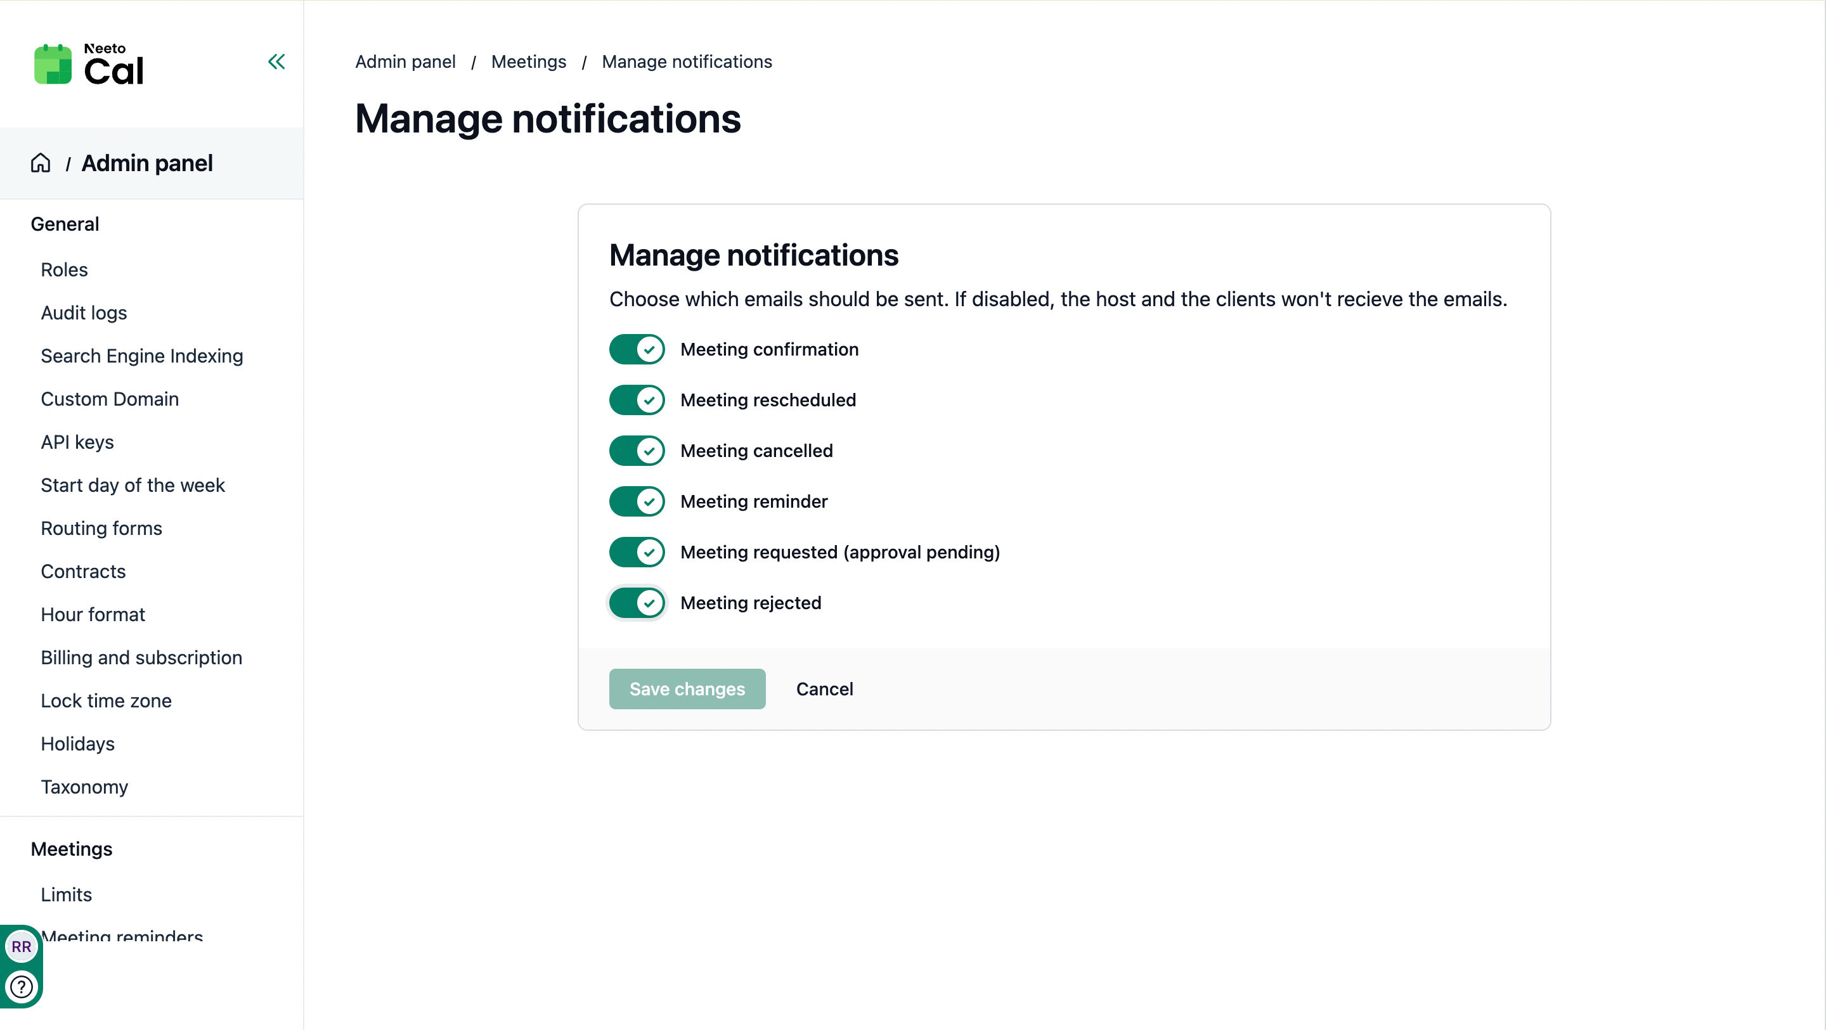Image resolution: width=1826 pixels, height=1030 pixels.
Task: Click the Cancel button
Action: tap(824, 689)
